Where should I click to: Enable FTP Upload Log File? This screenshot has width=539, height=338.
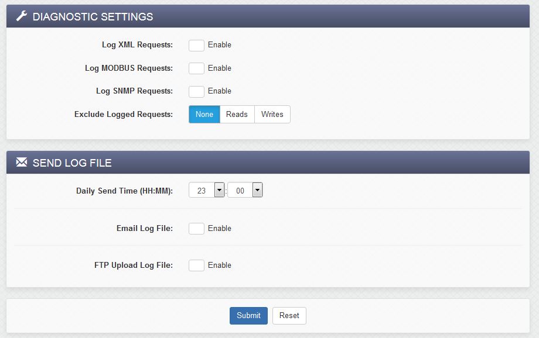click(x=196, y=265)
